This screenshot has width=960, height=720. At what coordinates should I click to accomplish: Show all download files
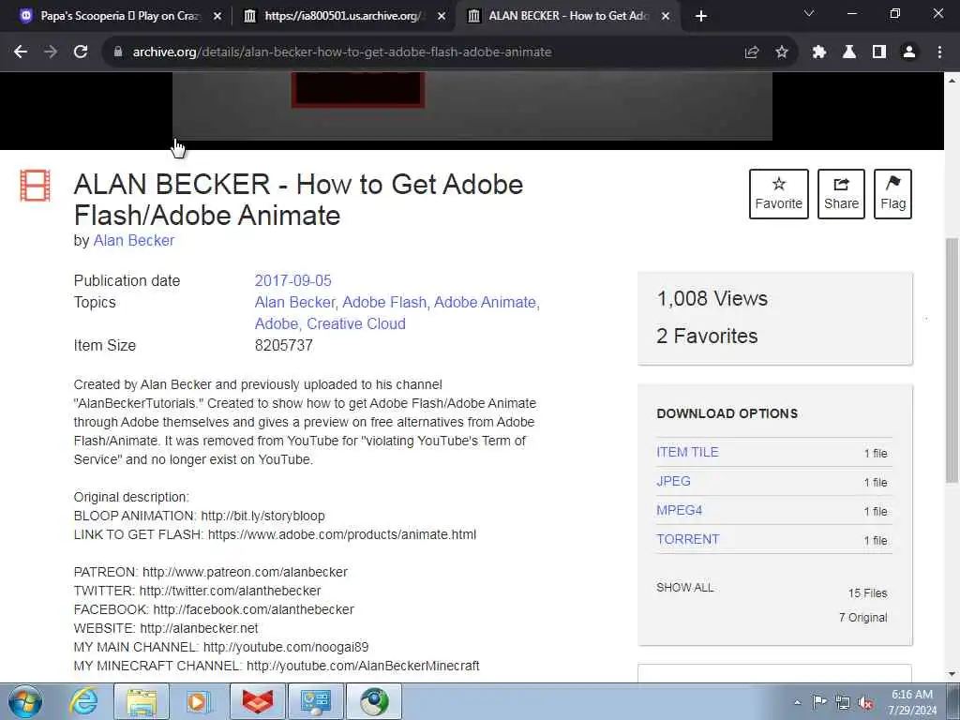(x=685, y=587)
